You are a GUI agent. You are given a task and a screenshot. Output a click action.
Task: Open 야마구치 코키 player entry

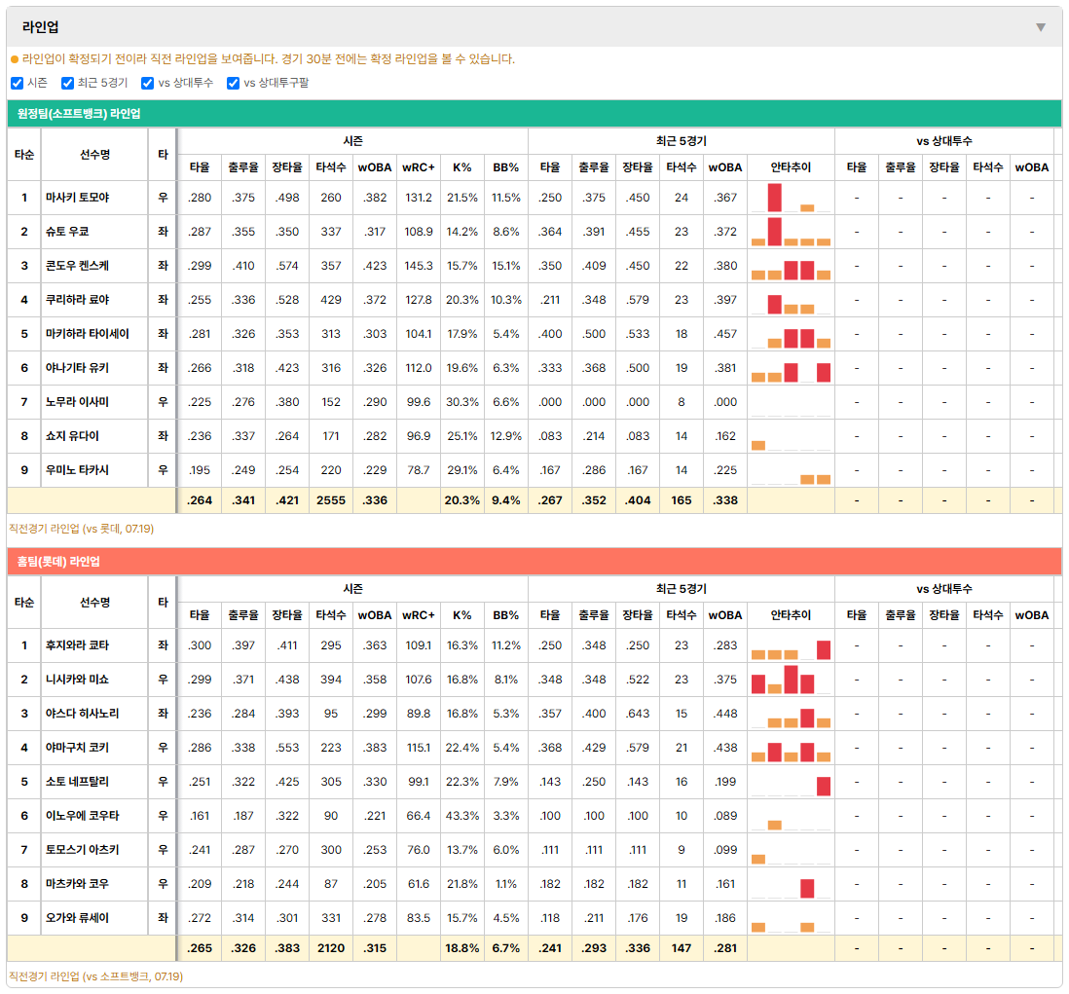(77, 748)
